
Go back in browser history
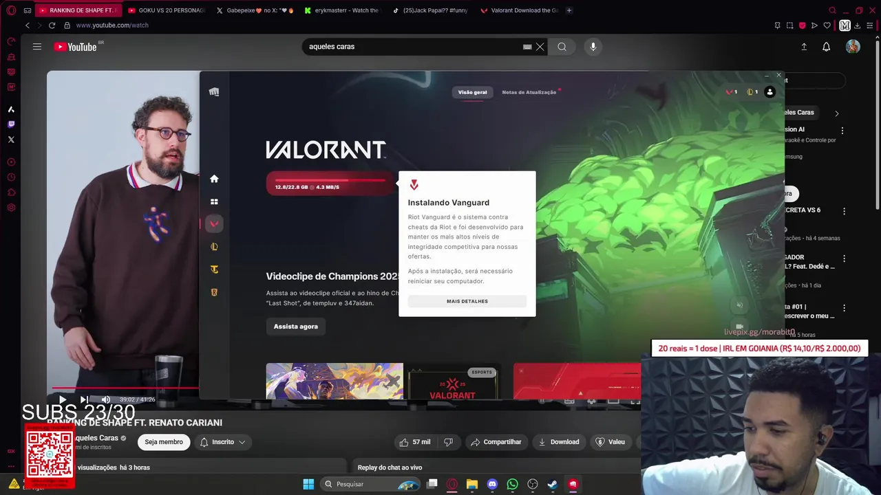28,25
